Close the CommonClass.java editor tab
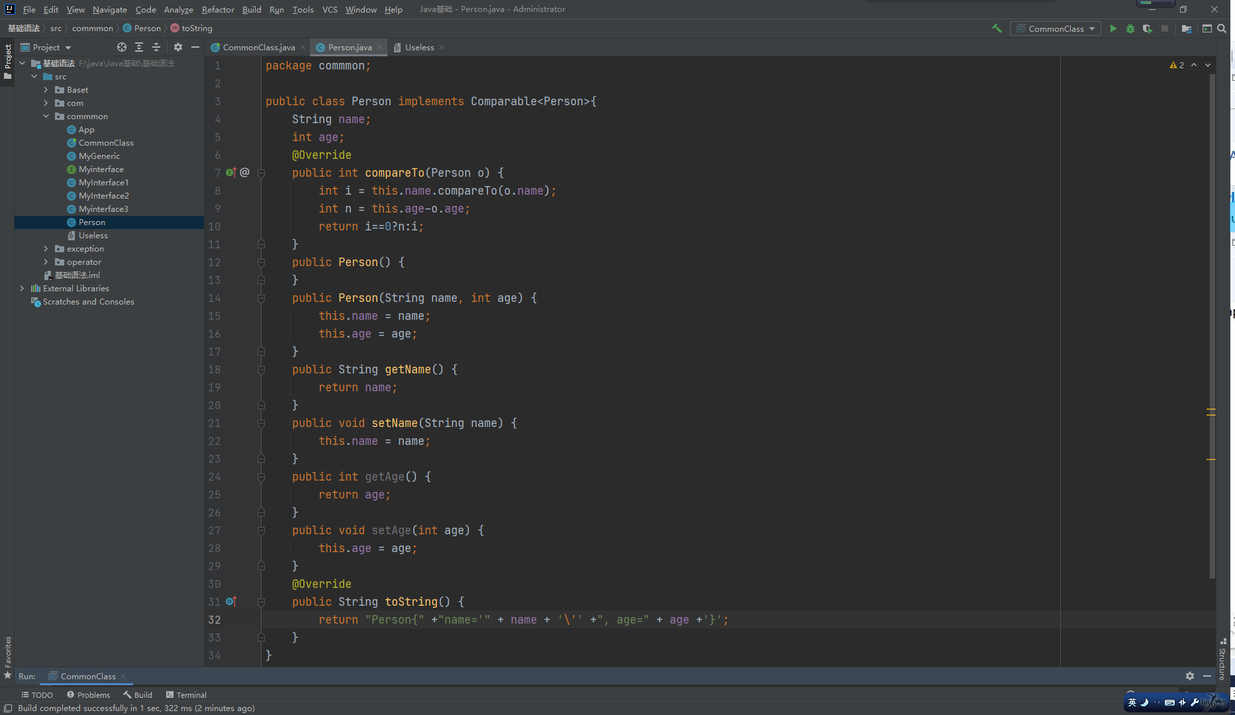 click(x=303, y=47)
